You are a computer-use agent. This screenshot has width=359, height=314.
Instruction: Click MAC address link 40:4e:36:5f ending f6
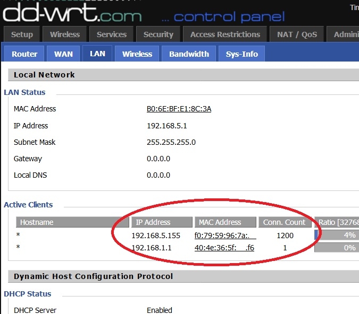coord(224,248)
